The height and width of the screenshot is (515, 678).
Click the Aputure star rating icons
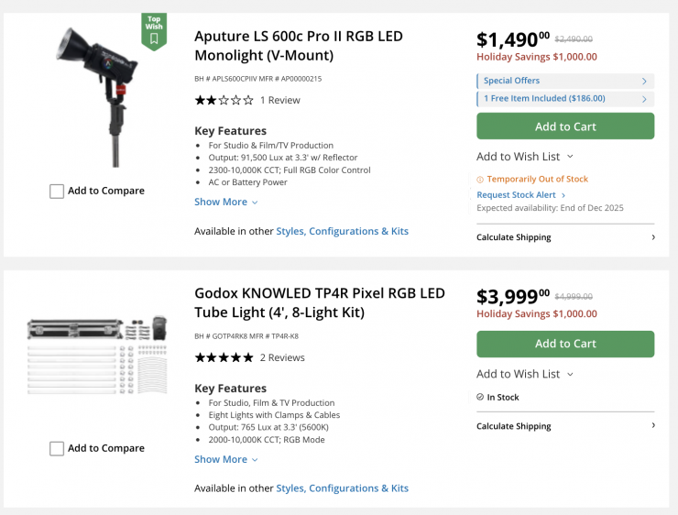(x=224, y=100)
